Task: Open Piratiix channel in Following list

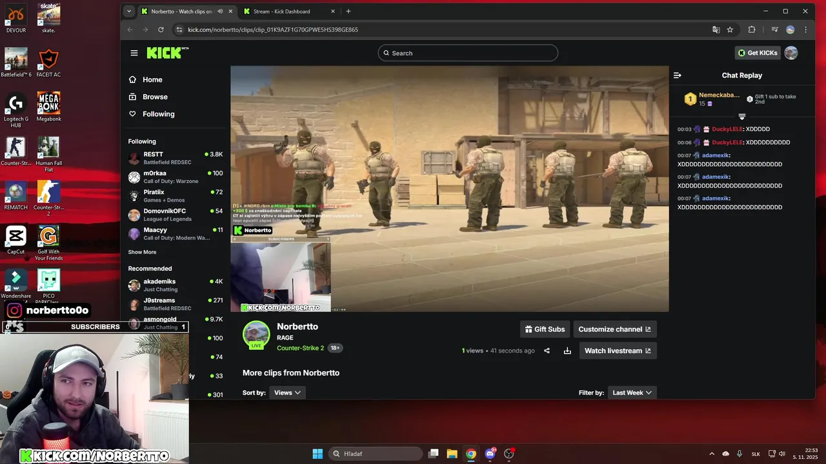Action: pos(176,196)
